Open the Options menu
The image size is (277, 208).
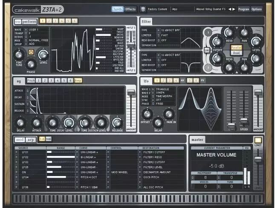[257, 9]
